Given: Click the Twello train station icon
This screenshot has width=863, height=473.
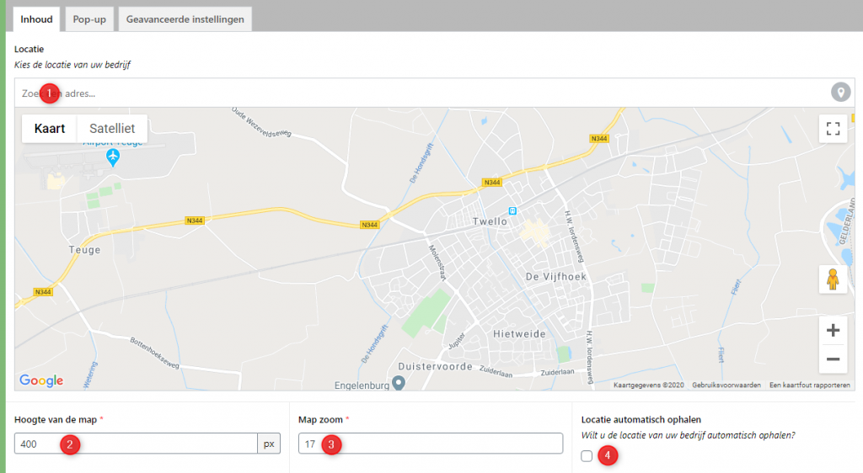Looking at the screenshot, I should 512,210.
